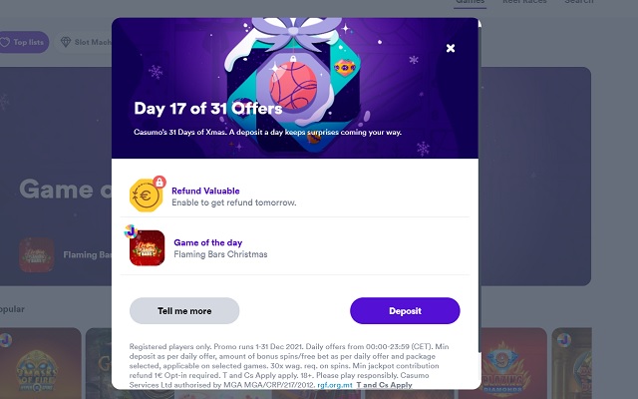The height and width of the screenshot is (399, 638).
Task: Switch to the Reel Races tab
Action: click(x=524, y=2)
